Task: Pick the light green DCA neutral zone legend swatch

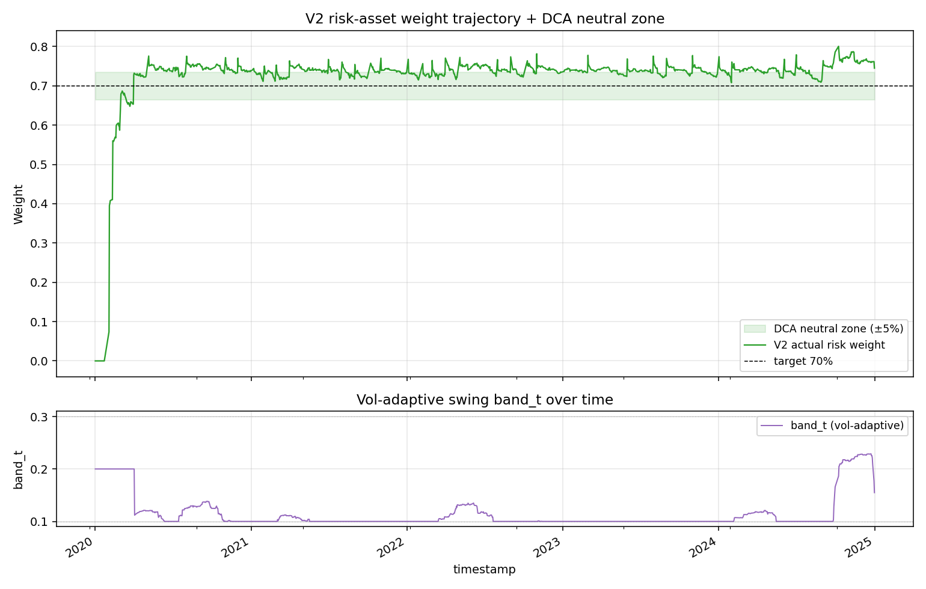Action: (x=755, y=329)
